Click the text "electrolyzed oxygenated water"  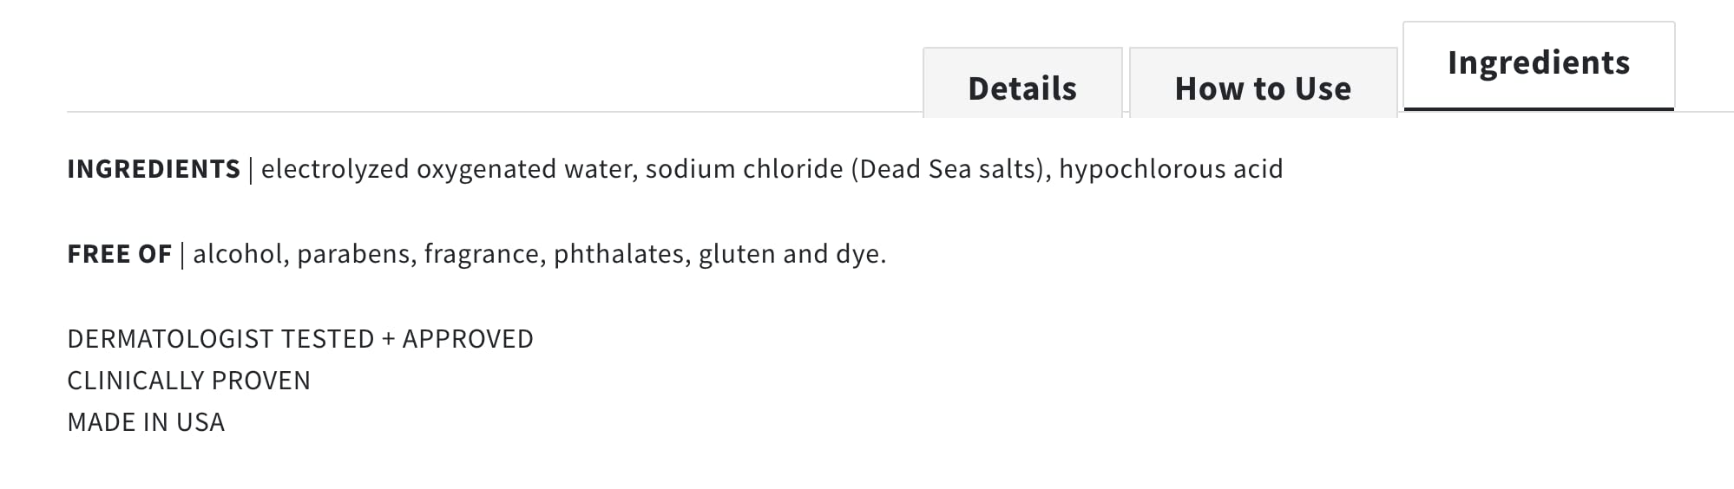(x=449, y=169)
